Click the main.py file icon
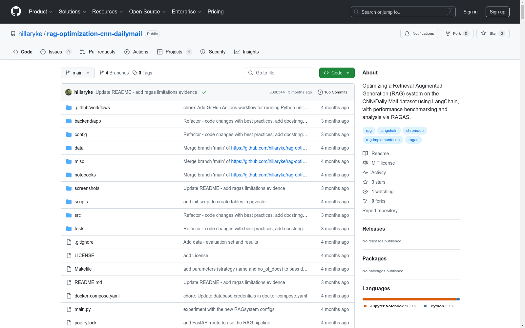 coord(69,309)
